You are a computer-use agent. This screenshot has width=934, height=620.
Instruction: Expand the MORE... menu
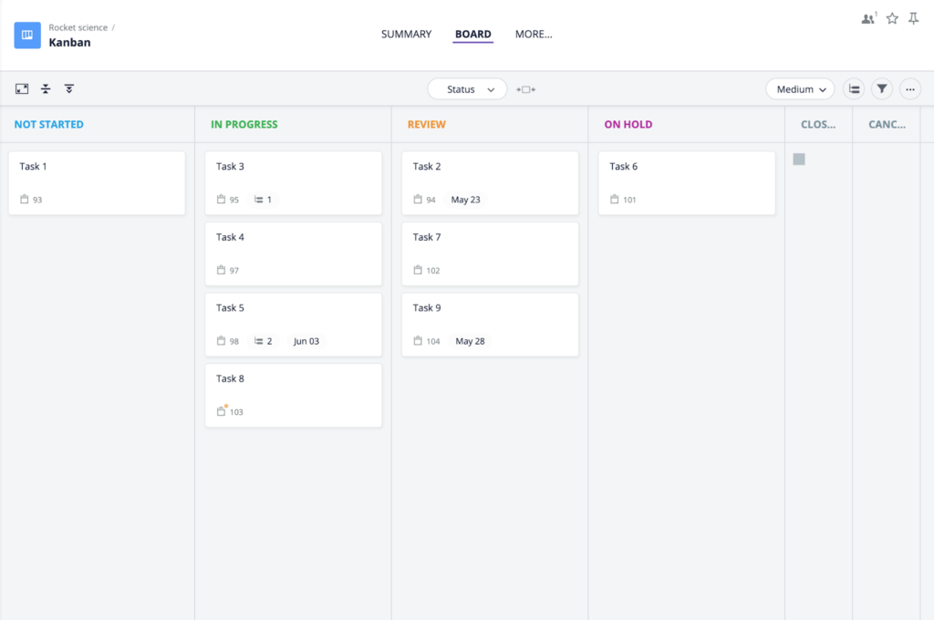coord(534,34)
